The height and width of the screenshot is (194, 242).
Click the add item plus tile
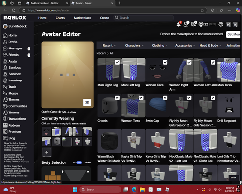[x=47, y=152]
